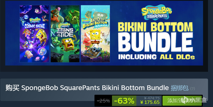Viewport: 213px width, 107px height.
Task: Open the Battle for Bikini Bottom cover
Action: (95, 34)
